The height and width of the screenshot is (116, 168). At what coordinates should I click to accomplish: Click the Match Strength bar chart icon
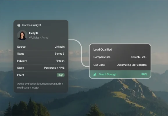[x=94, y=74]
